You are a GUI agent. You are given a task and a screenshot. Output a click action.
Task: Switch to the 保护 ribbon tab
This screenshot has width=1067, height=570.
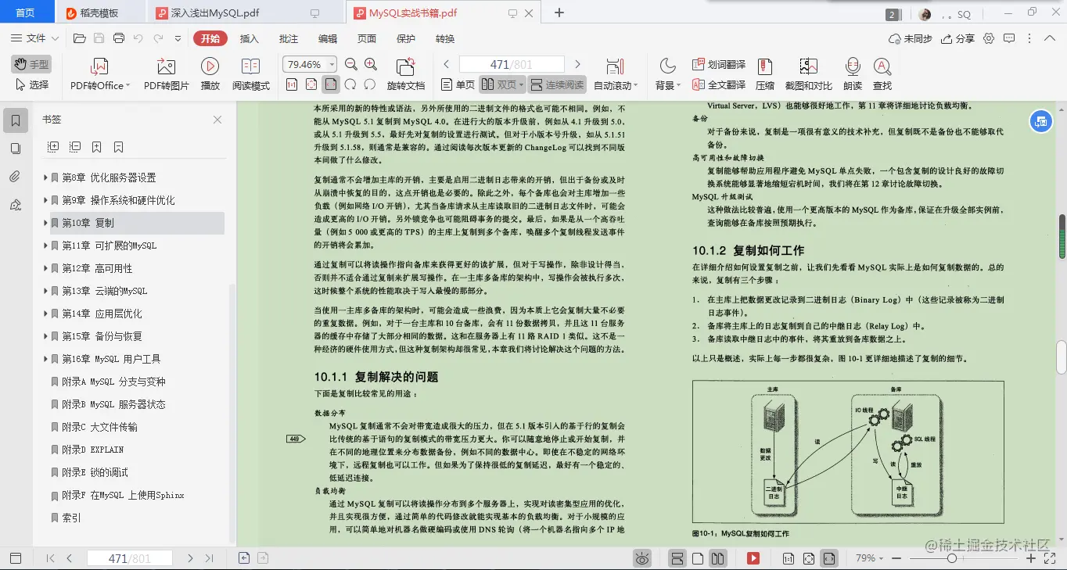pyautogui.click(x=406, y=38)
